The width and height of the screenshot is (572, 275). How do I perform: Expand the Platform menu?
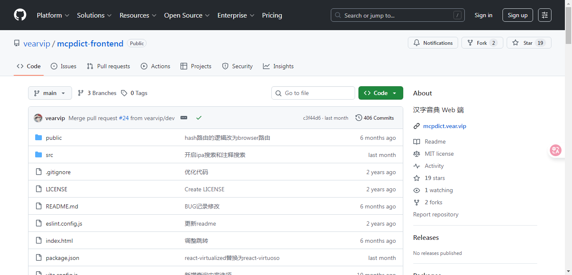point(53,15)
